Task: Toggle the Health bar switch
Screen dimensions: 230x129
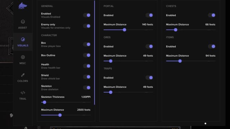Action: point(87,66)
